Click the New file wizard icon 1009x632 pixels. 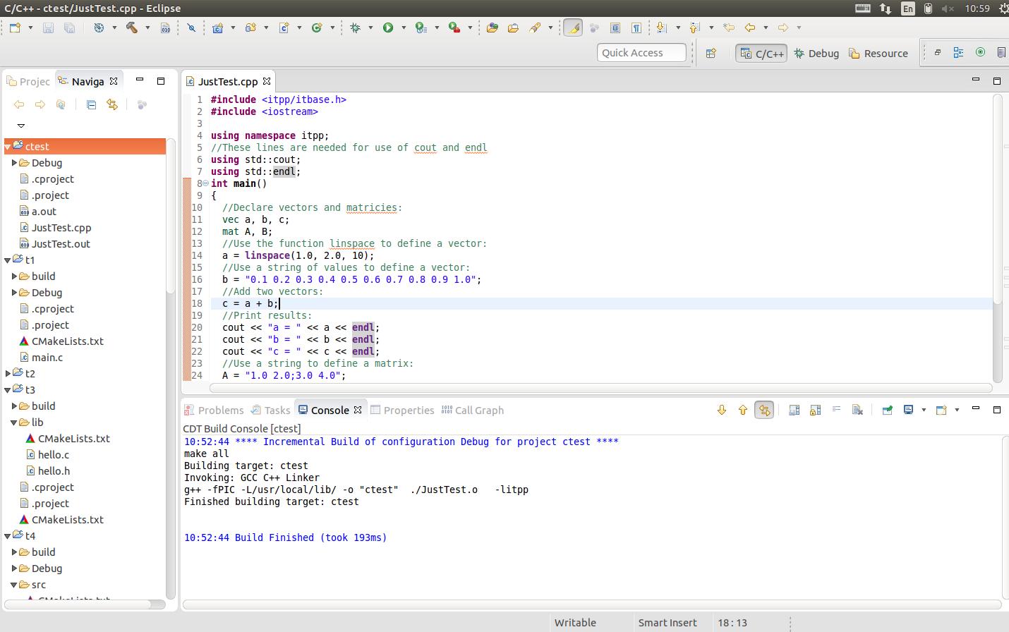point(15,28)
